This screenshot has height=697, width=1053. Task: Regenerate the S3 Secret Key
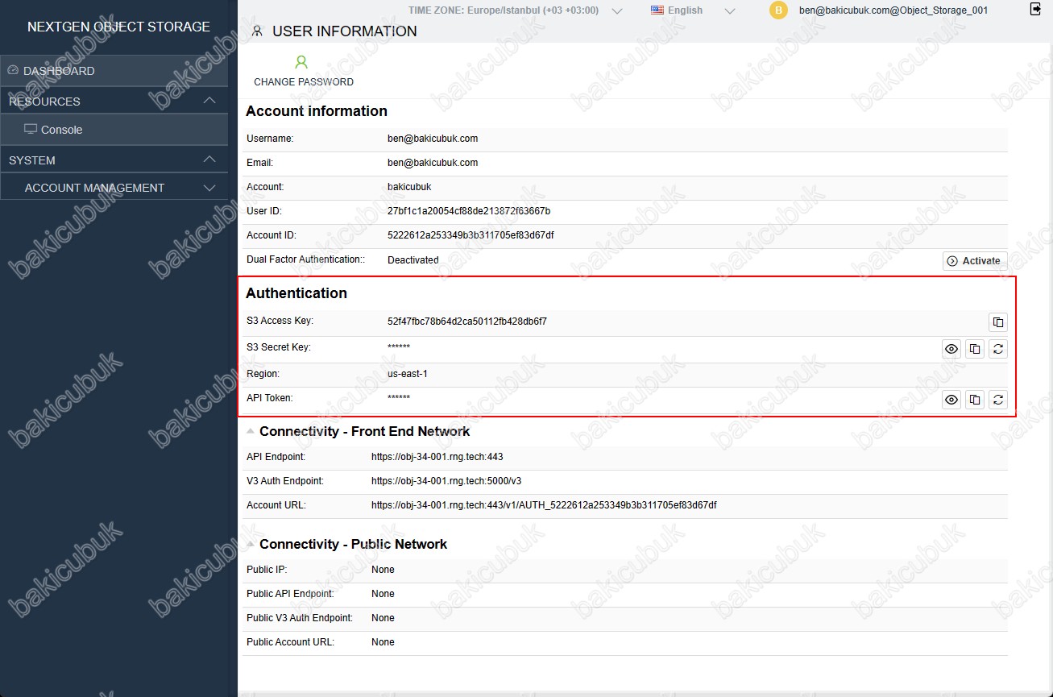pos(998,349)
